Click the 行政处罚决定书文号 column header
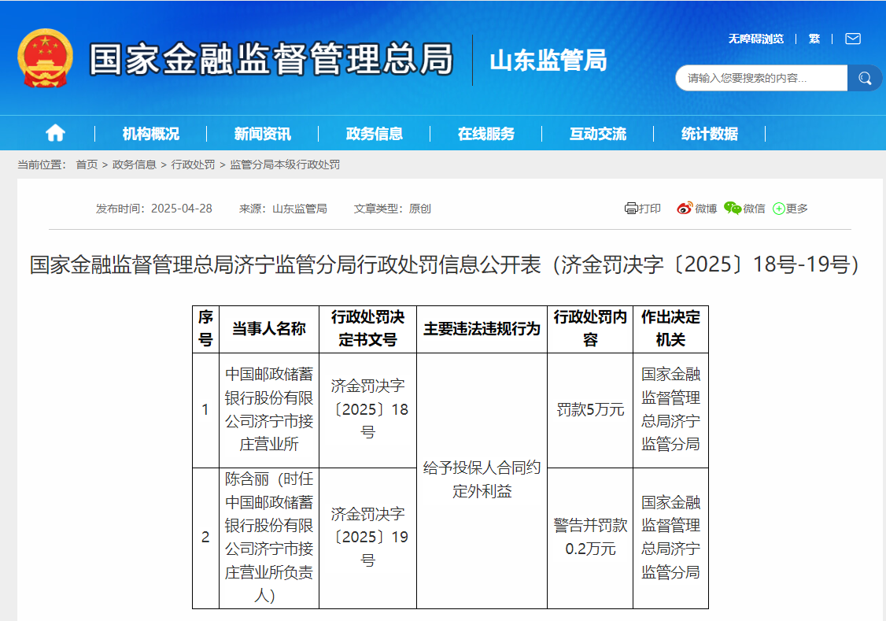Viewport: 886px width, 621px height. [367, 329]
